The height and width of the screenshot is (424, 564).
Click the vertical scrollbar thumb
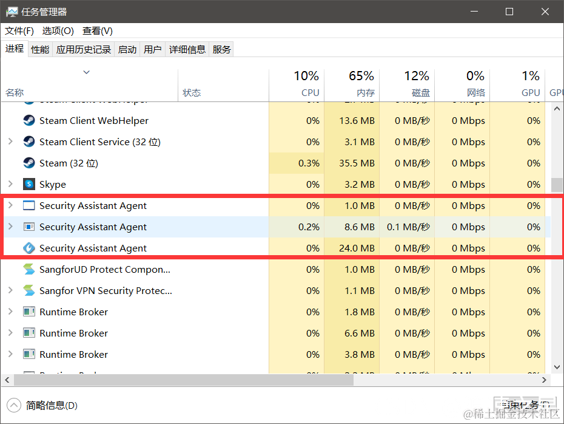[557, 185]
